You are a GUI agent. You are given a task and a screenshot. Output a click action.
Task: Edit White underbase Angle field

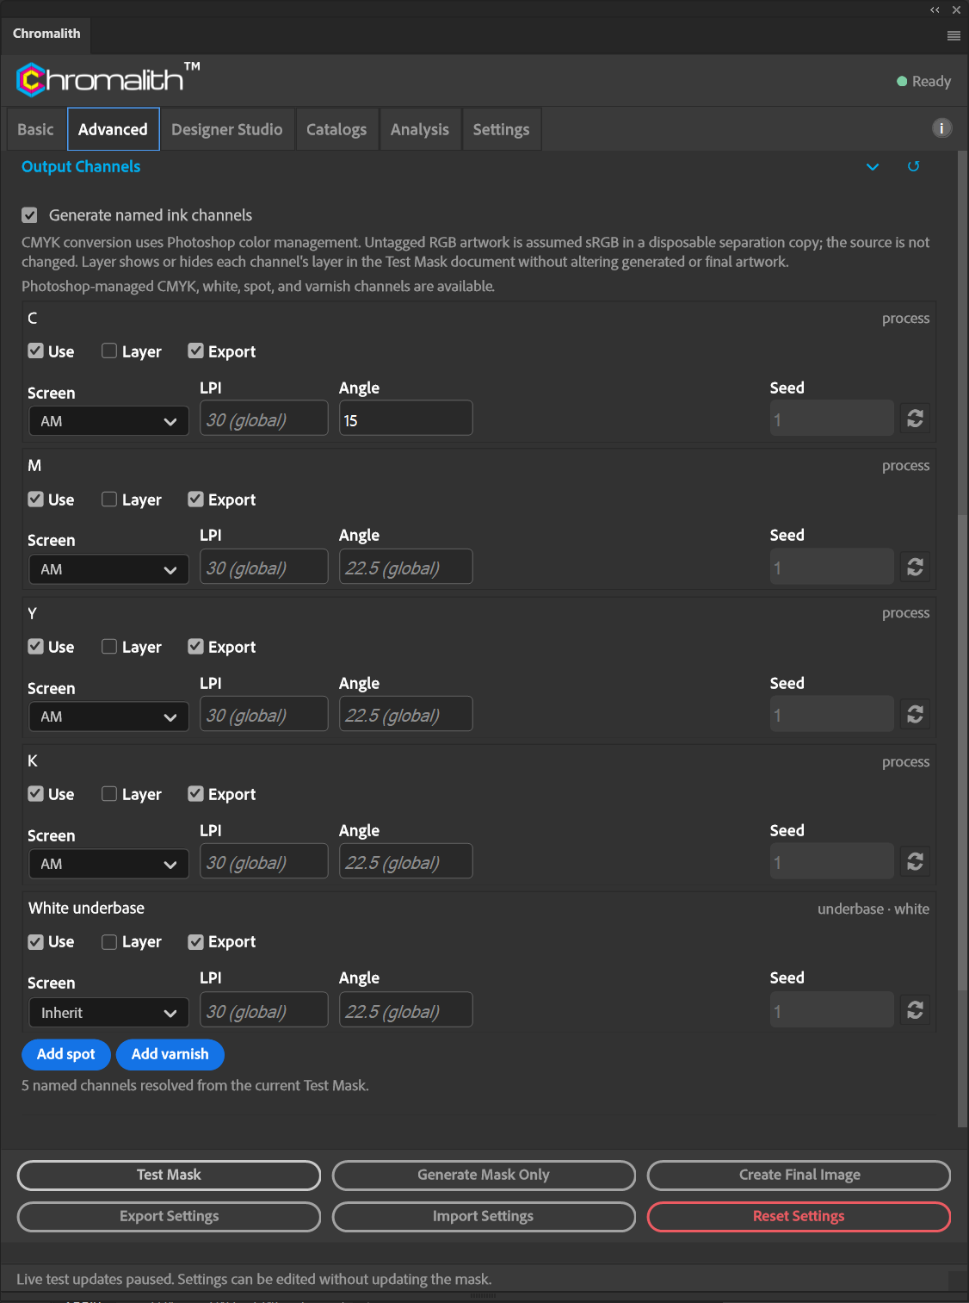click(x=405, y=1009)
